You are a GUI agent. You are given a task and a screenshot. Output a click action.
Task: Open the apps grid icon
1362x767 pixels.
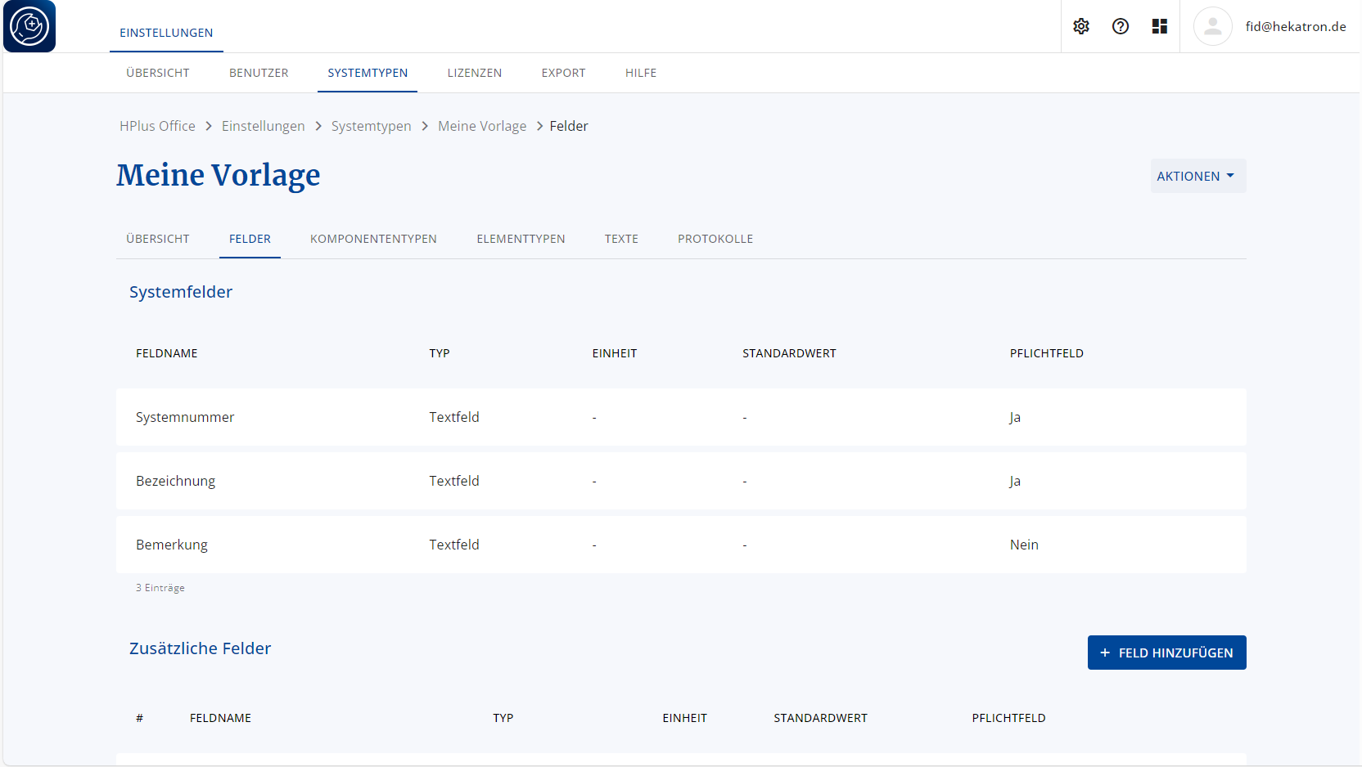click(x=1160, y=26)
